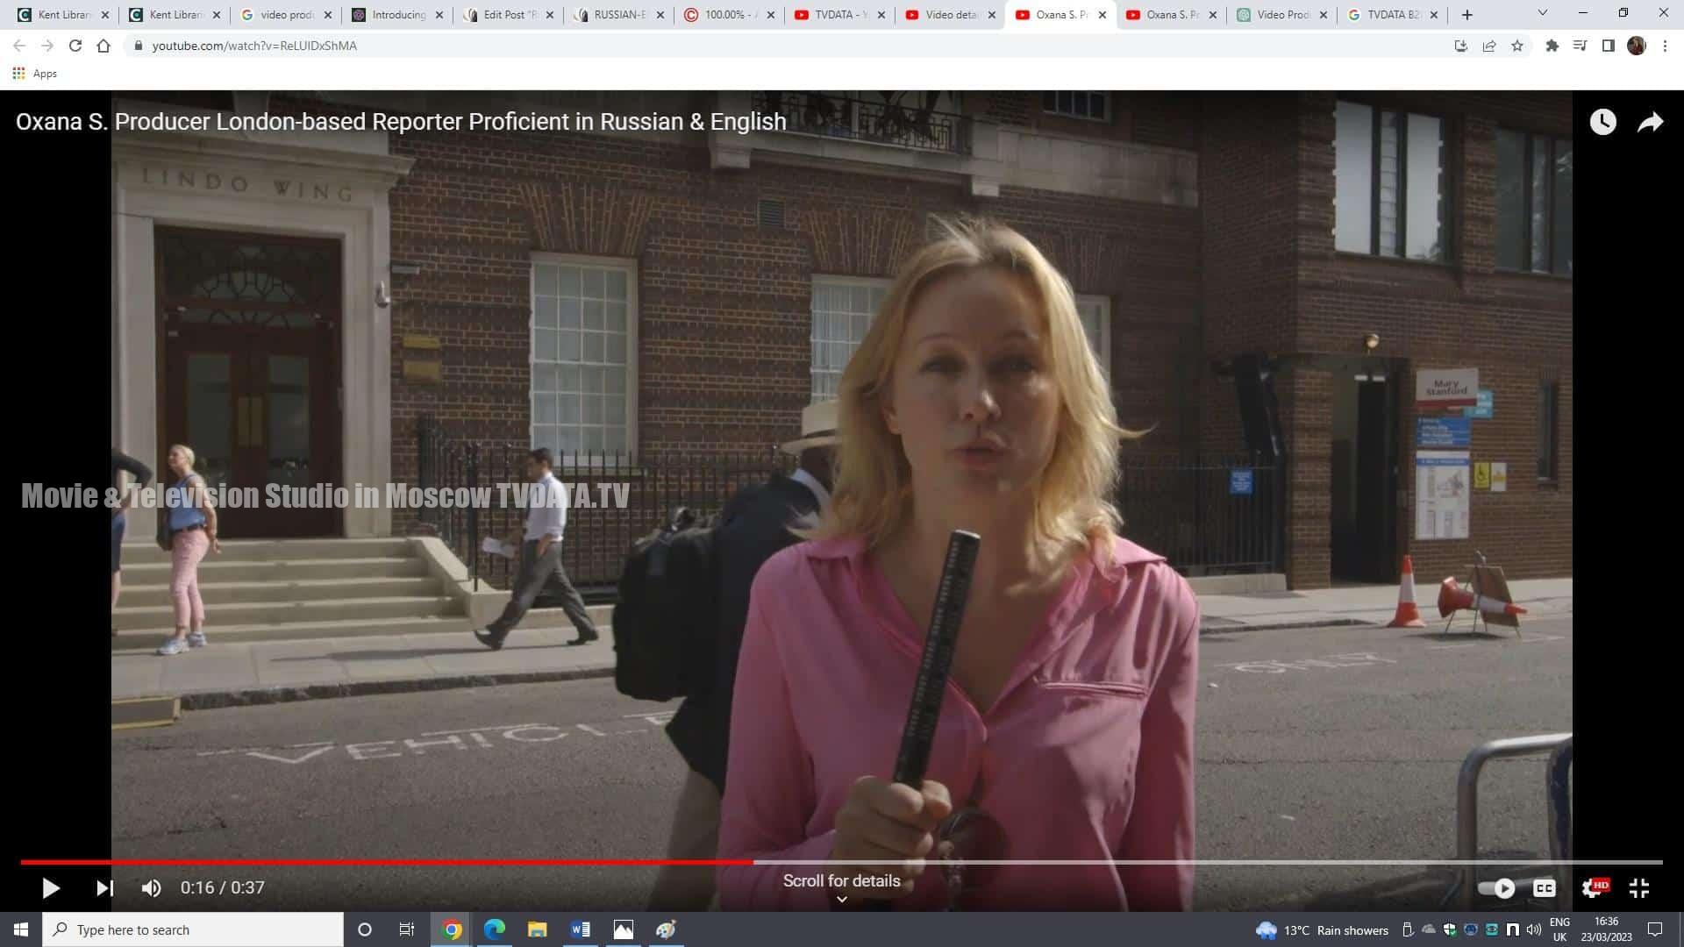1684x947 pixels.
Task: Go to browser home page
Action: 103,46
